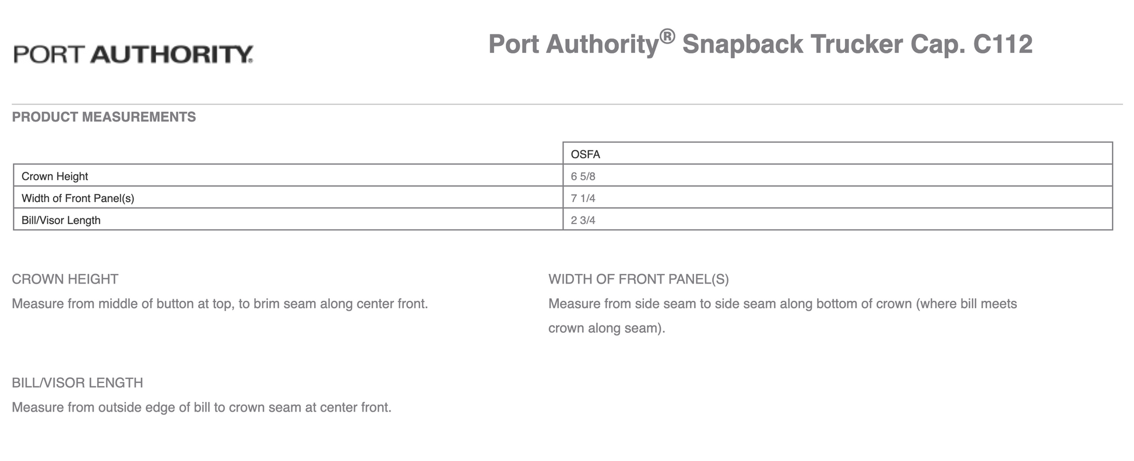1134x461 pixels.
Task: Select the PRODUCT MEASUREMENTS section heading
Action: click(x=104, y=117)
